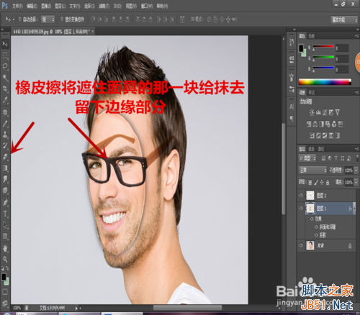Select the Clone Stamp tool

[5, 134]
